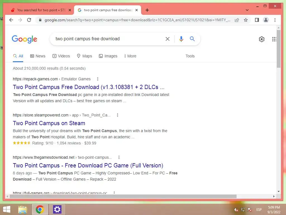Switch to Images results

(x=108, y=56)
